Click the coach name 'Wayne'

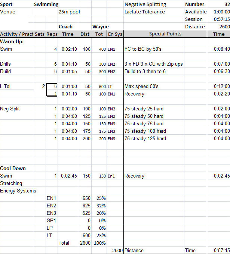coord(100,27)
